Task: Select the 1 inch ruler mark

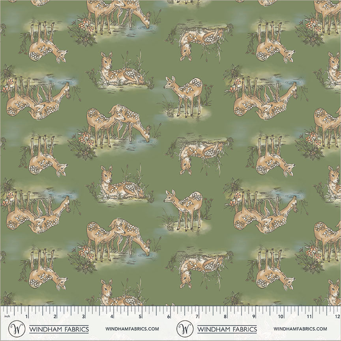Action: pos(26,317)
